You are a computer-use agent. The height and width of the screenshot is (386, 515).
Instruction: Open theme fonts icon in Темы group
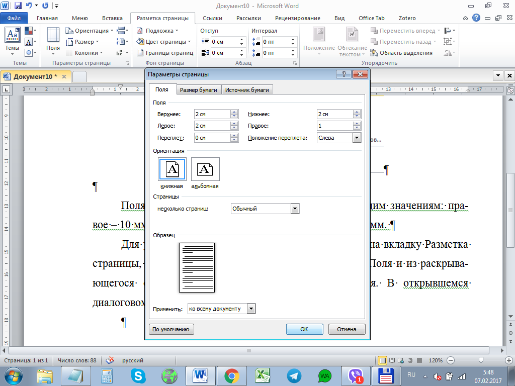(30, 42)
